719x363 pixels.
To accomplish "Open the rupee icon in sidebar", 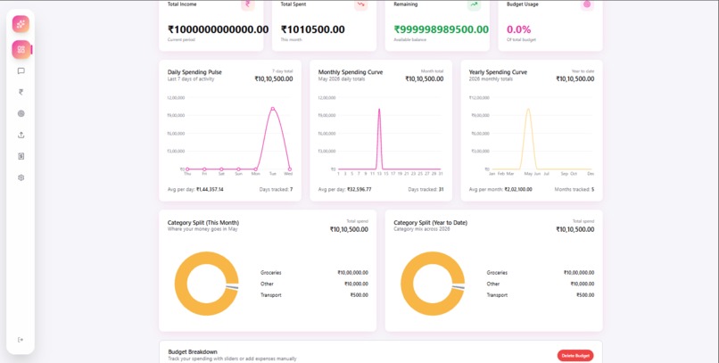I will (21, 92).
